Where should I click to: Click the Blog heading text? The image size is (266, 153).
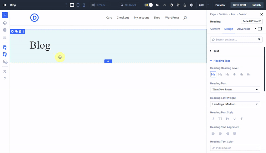(x=40, y=46)
